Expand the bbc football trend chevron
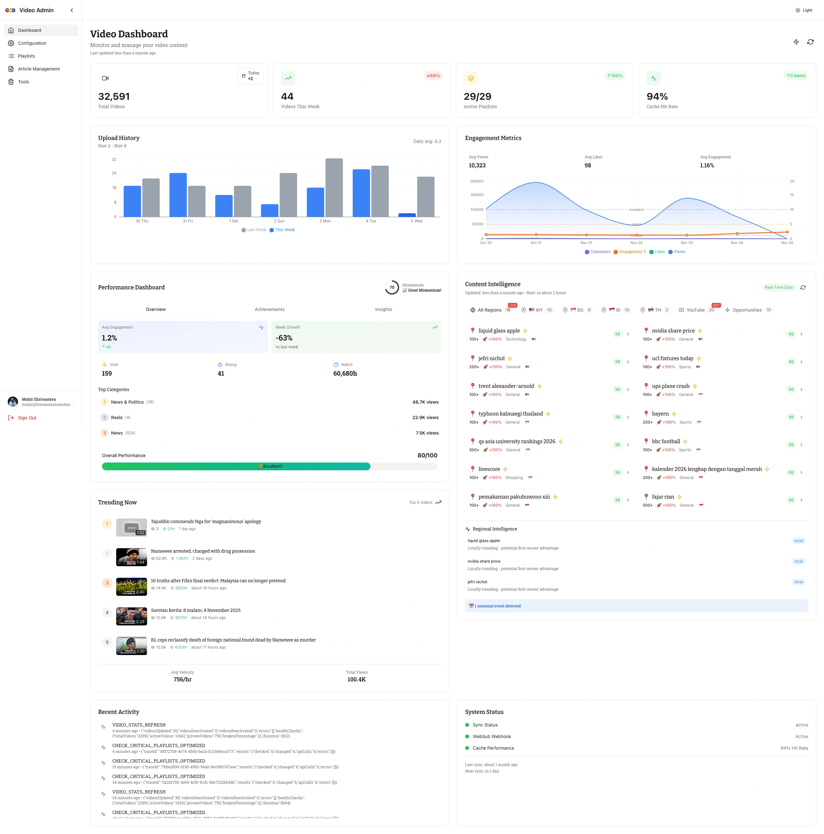The image size is (824, 834). pyautogui.click(x=801, y=445)
